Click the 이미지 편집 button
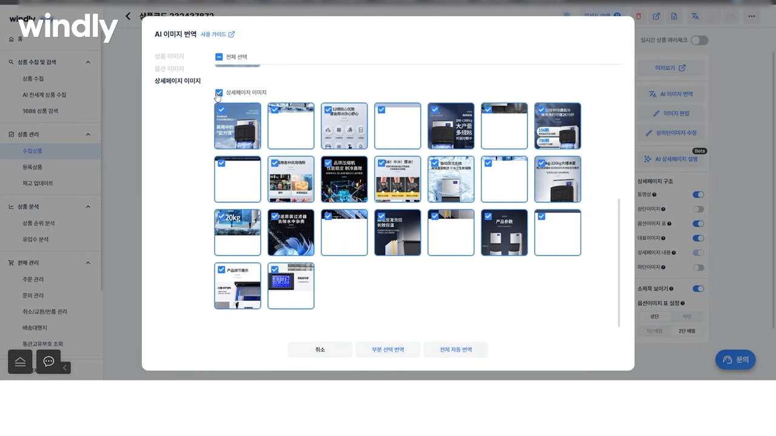 (x=671, y=113)
